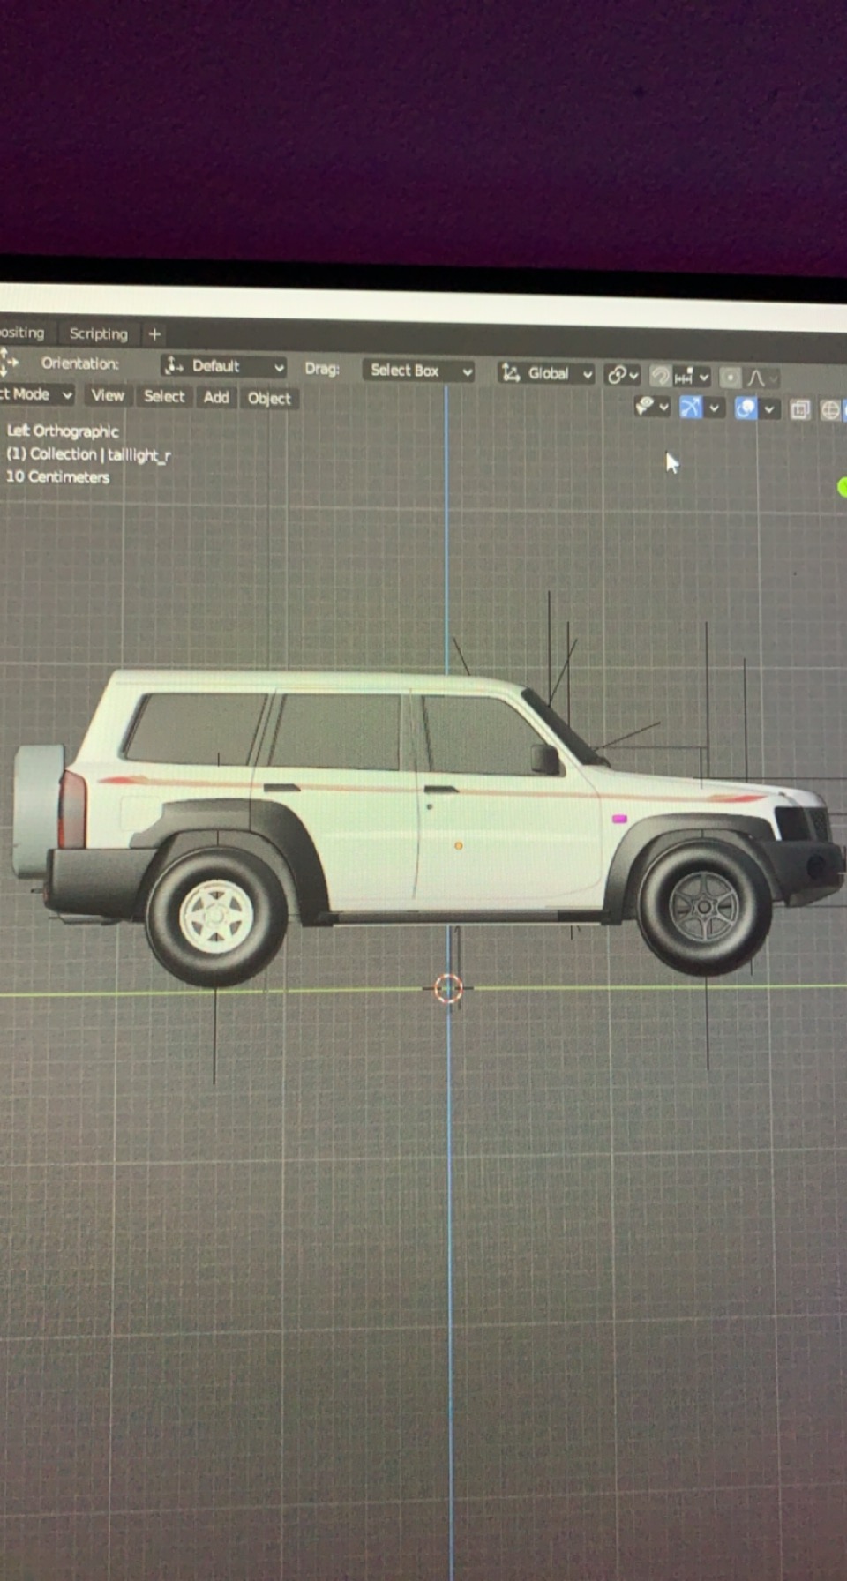Viewport: 847px width, 1581px height.
Task: Click the orange origin dot on the car door
Action: click(x=458, y=846)
